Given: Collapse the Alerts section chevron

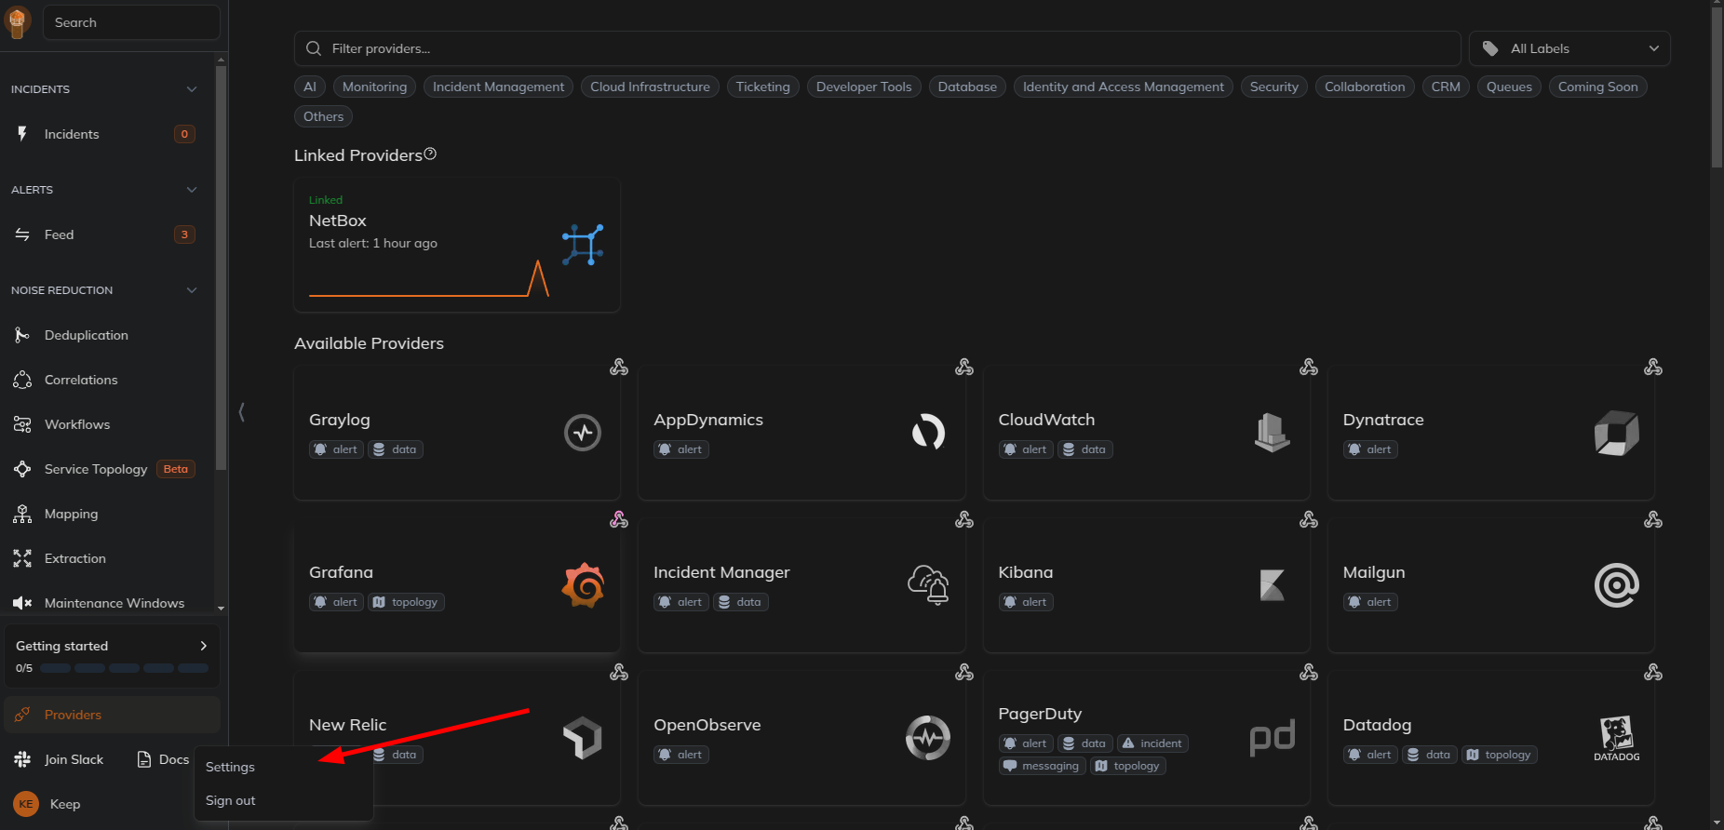Looking at the screenshot, I should (192, 190).
